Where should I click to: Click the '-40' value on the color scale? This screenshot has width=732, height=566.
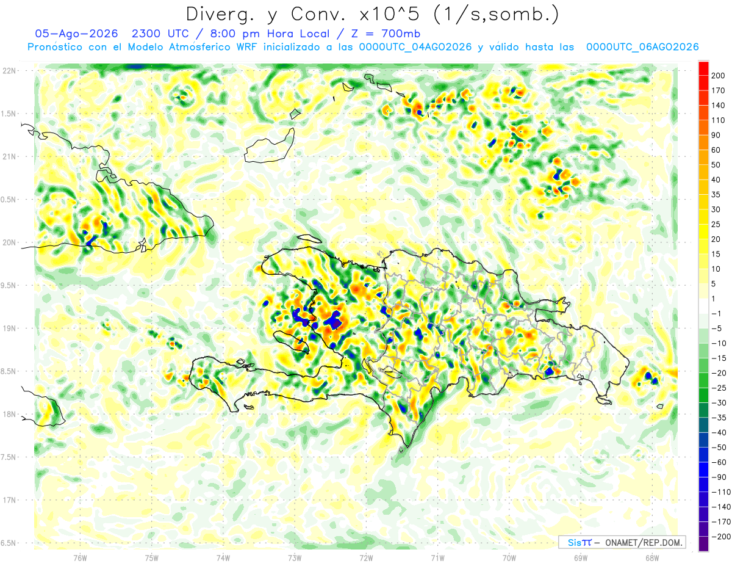(719, 432)
